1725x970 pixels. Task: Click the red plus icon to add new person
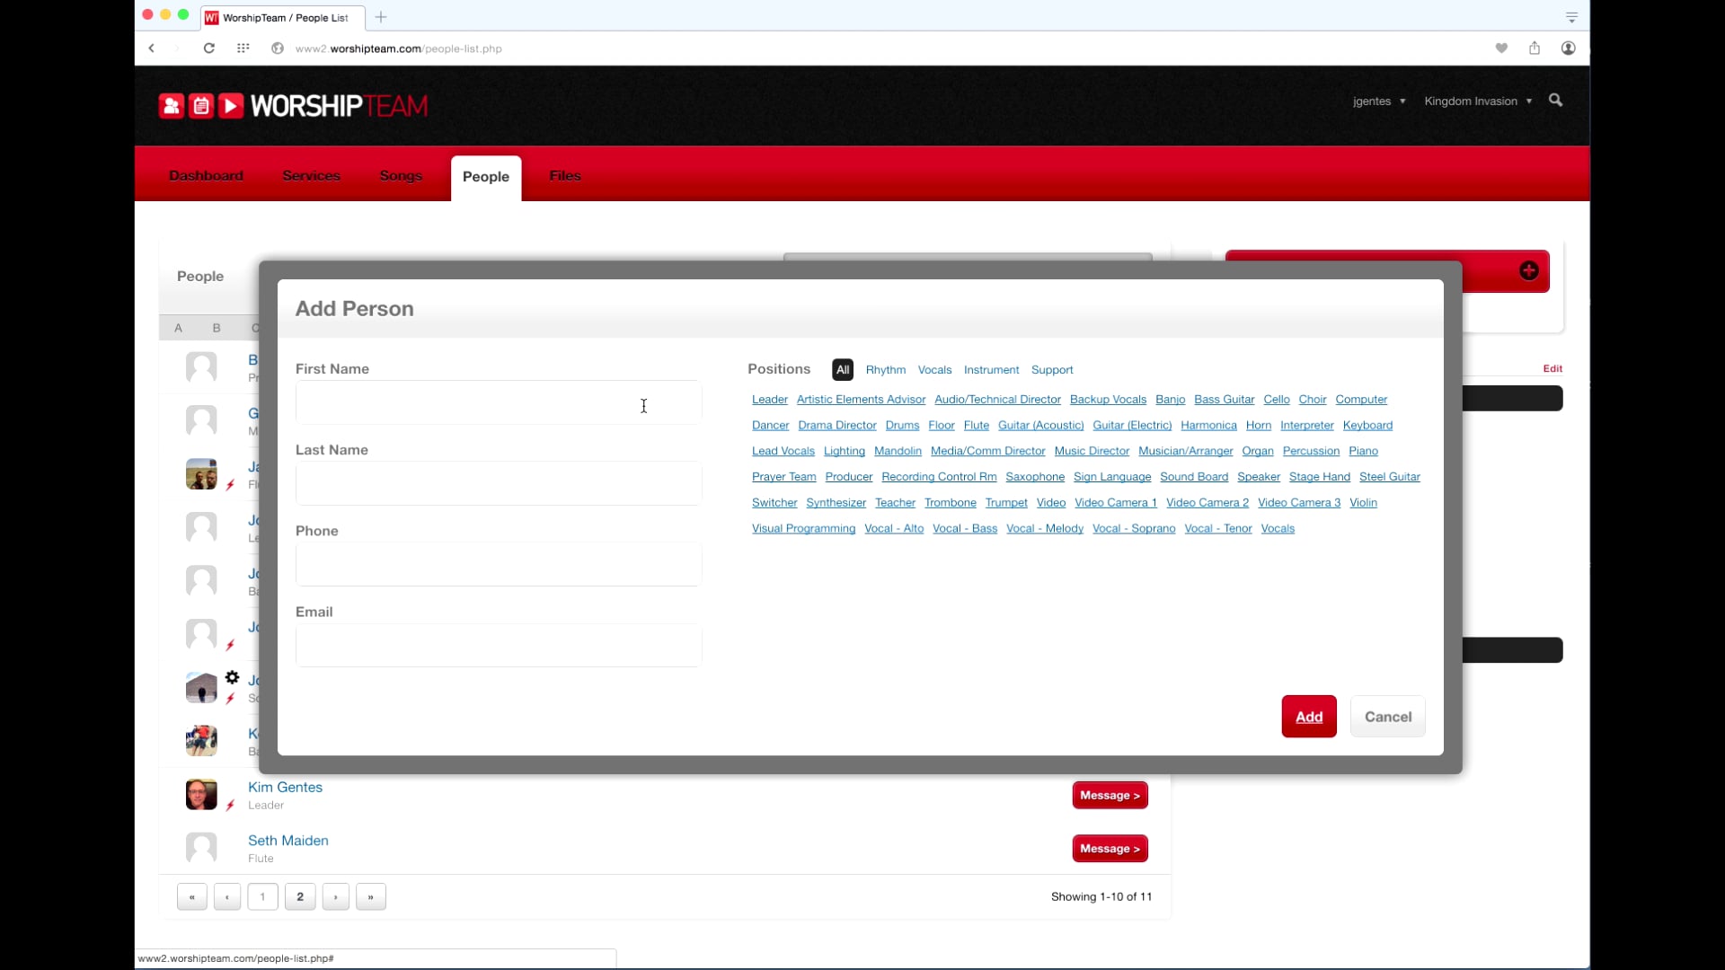point(1529,270)
